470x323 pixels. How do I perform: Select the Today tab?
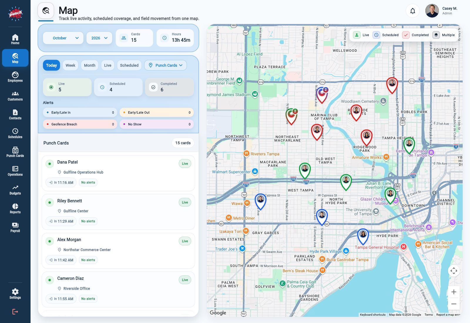click(51, 65)
